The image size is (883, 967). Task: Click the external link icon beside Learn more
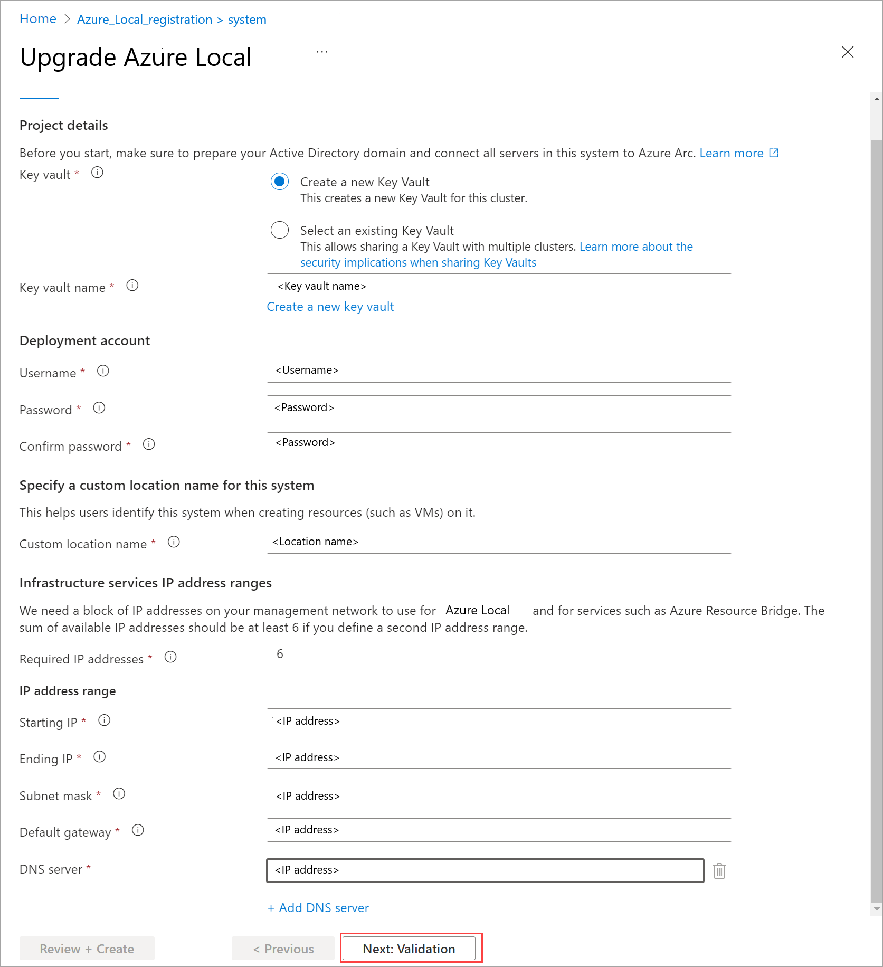[774, 153]
